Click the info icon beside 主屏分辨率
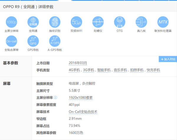Screen dimensions: 177x140 tap(55, 98)
